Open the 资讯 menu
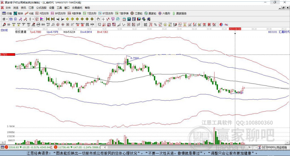290x156 pixels. [x=23, y=8]
